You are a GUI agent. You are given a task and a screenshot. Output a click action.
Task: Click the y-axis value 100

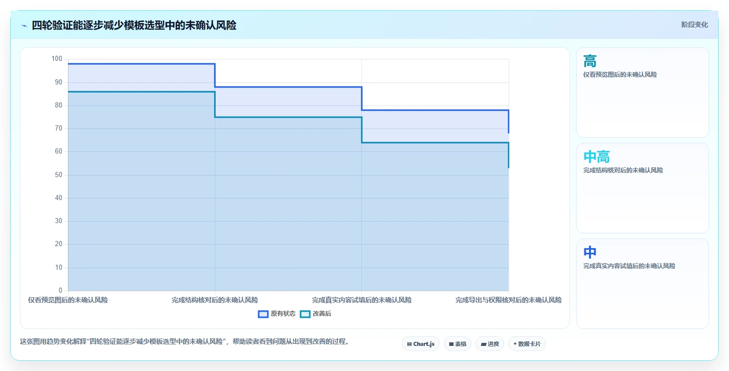pyautogui.click(x=57, y=59)
